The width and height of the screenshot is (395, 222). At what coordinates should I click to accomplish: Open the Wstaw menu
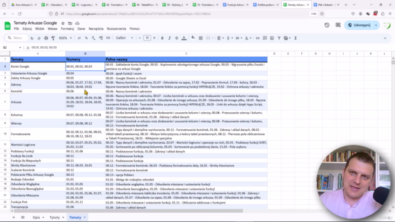tap(52, 29)
